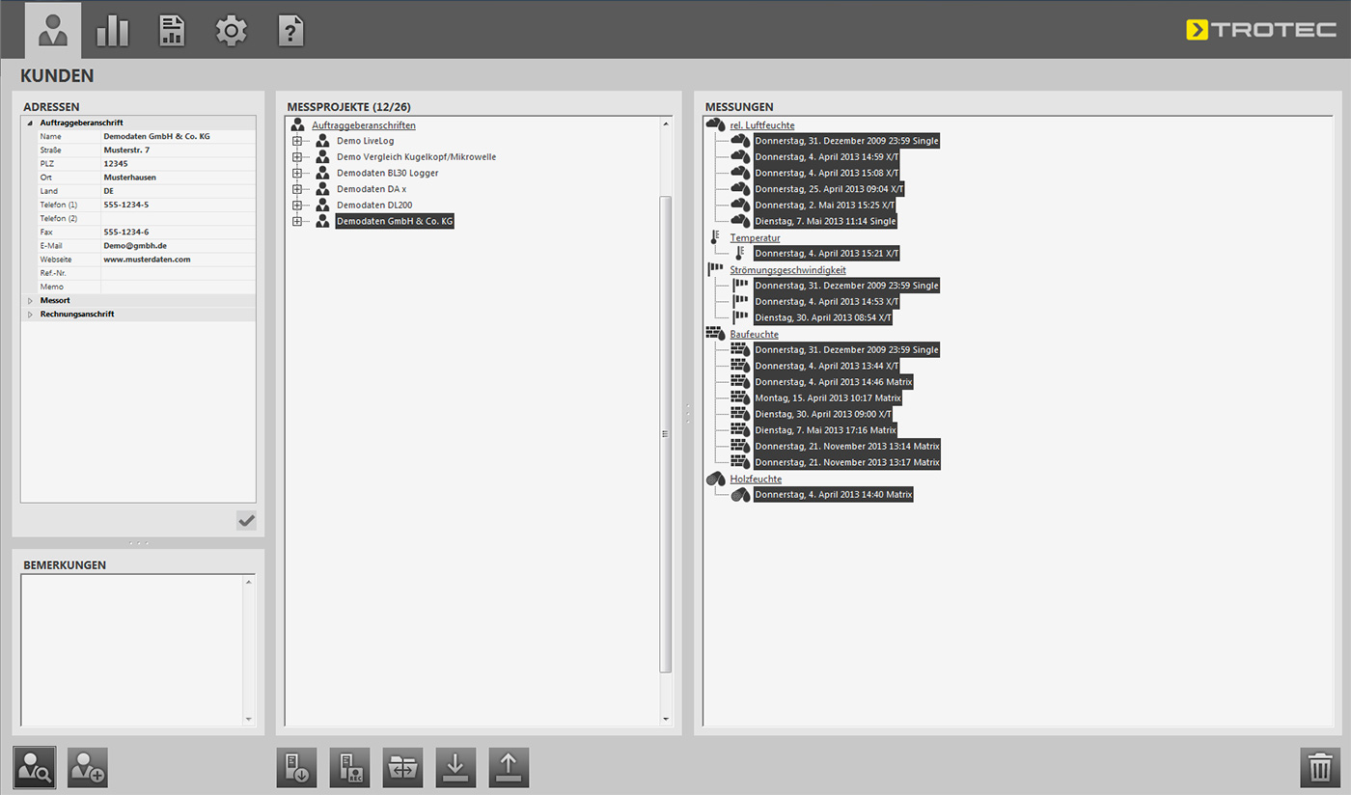Screen dimensions: 1351x795
Task: Click the thermometer icon beside Temperatur heading
Action: (x=714, y=237)
